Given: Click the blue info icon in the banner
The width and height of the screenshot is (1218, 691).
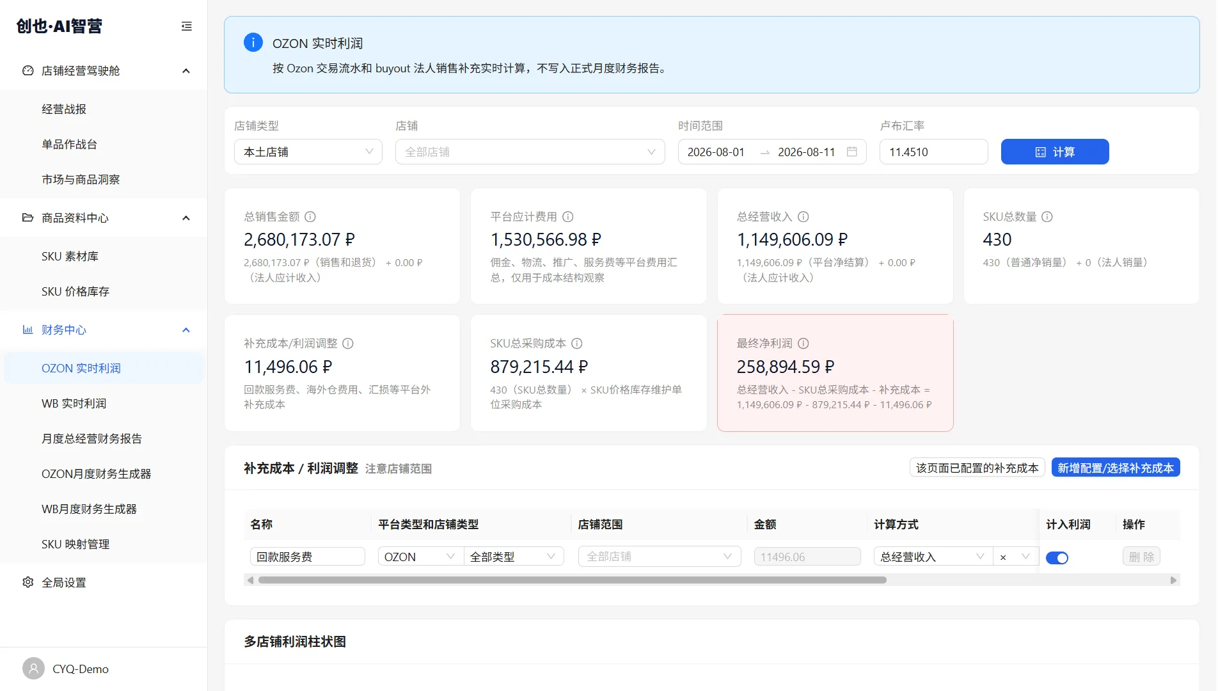Looking at the screenshot, I should pos(253,42).
